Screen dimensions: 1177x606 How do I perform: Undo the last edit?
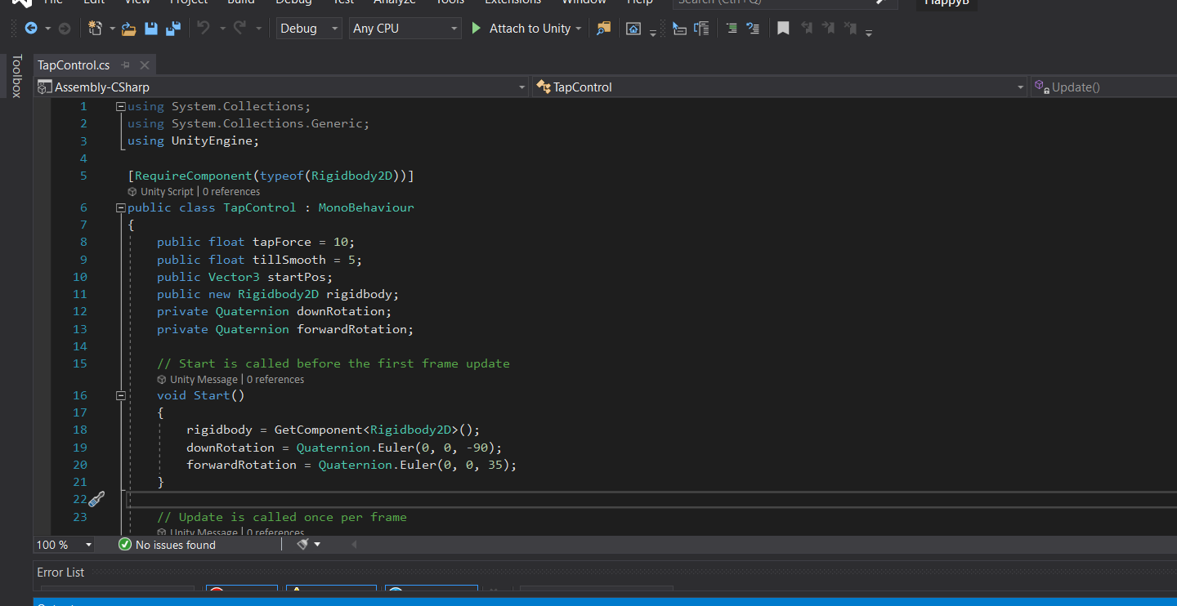coord(204,29)
